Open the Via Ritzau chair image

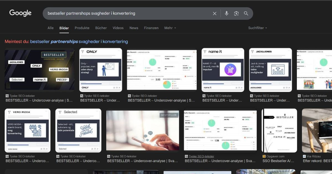click(317, 130)
